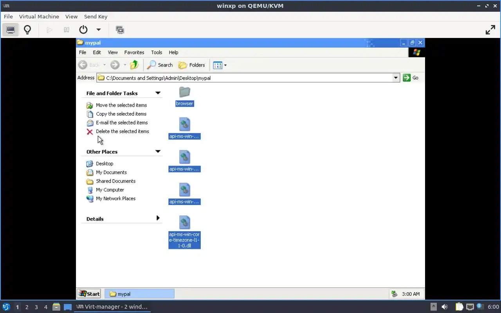Open the Tools menu

pos(157,52)
